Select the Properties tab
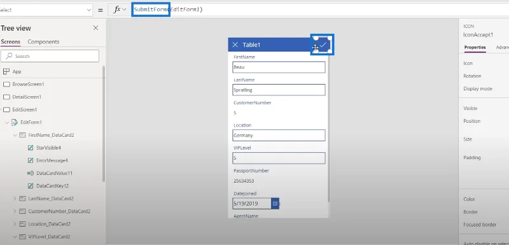 [475, 47]
